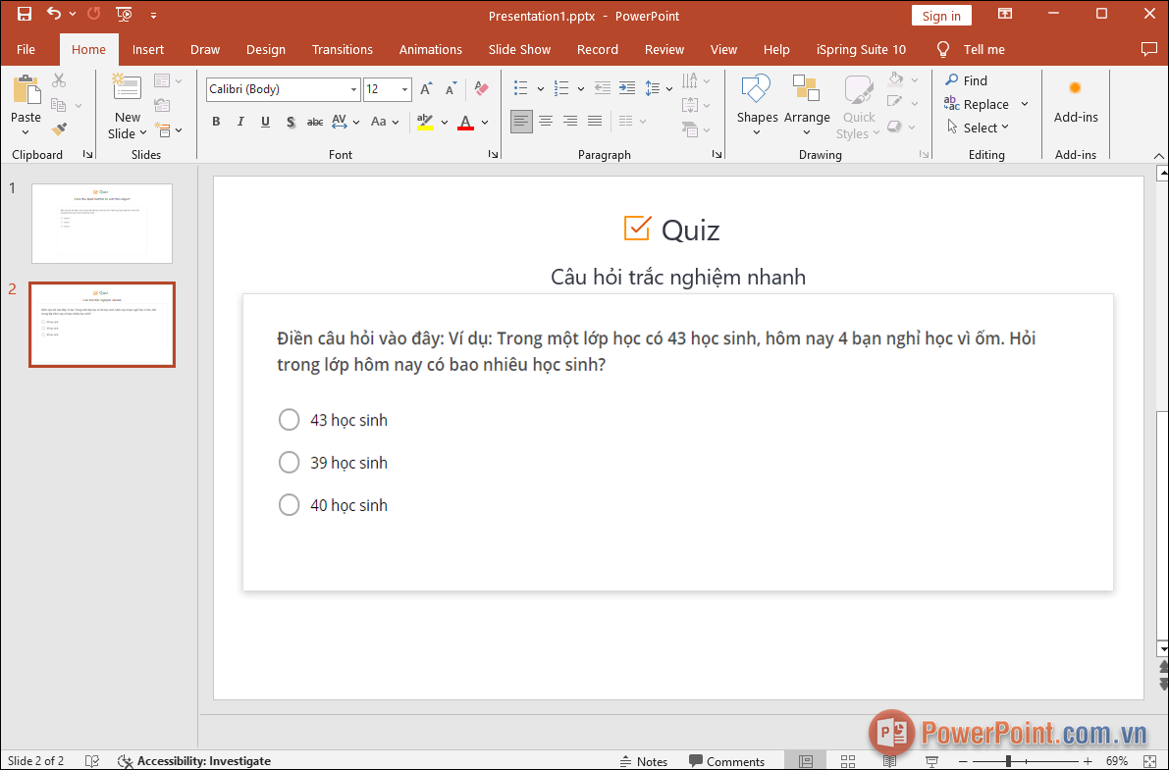Click the Sign in button
The height and width of the screenshot is (770, 1169).
coord(941,16)
